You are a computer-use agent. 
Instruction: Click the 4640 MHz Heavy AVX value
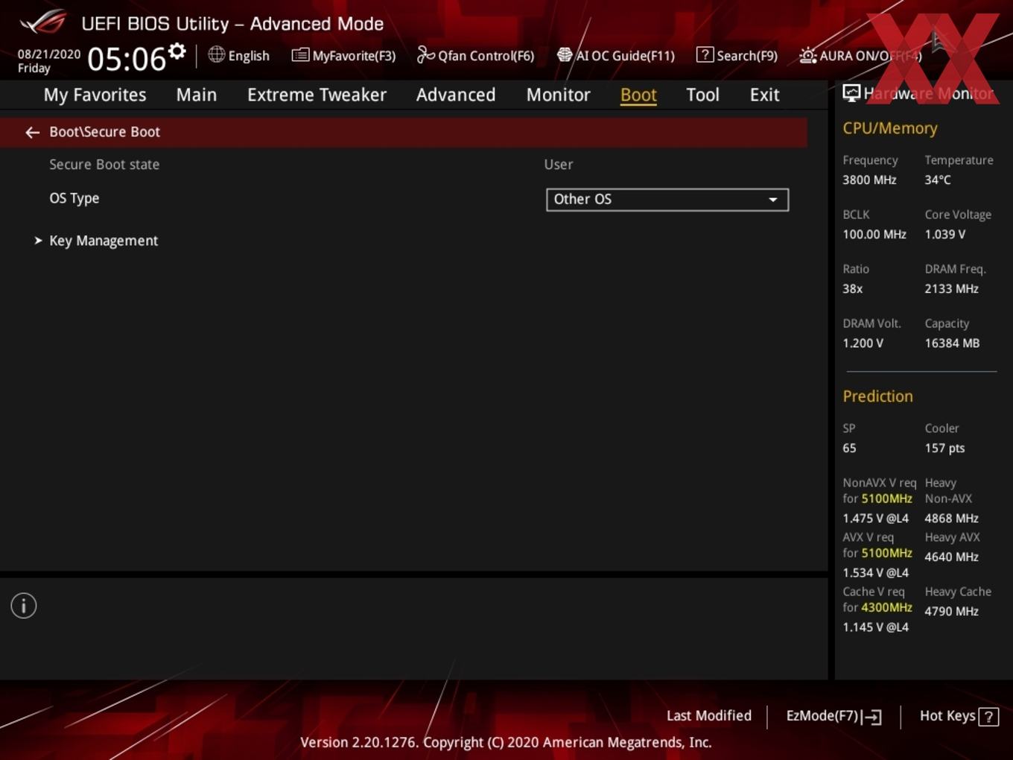point(952,557)
